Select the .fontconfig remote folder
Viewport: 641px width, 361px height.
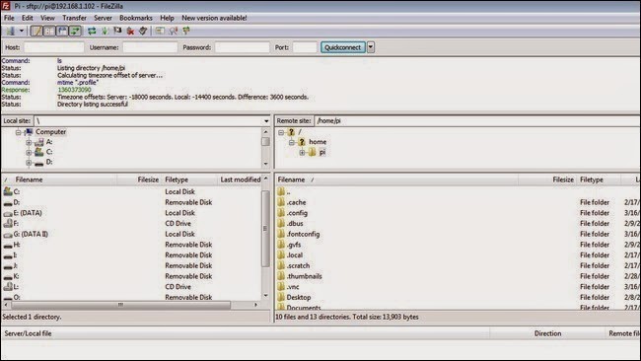[x=458, y=235]
